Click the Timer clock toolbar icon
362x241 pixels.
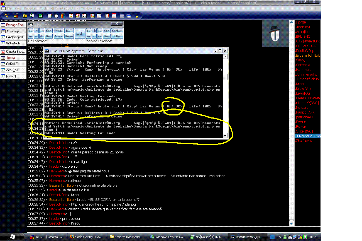coord(56,16)
